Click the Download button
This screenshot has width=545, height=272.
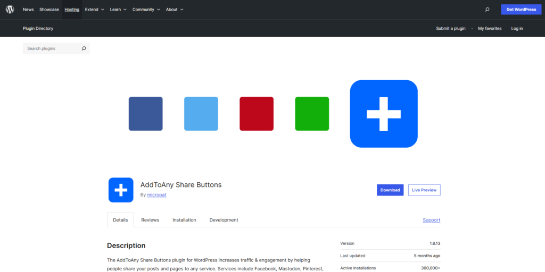(x=390, y=190)
